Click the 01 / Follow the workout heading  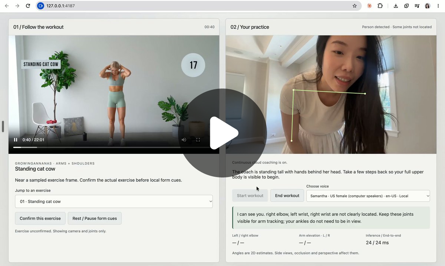(x=39, y=27)
